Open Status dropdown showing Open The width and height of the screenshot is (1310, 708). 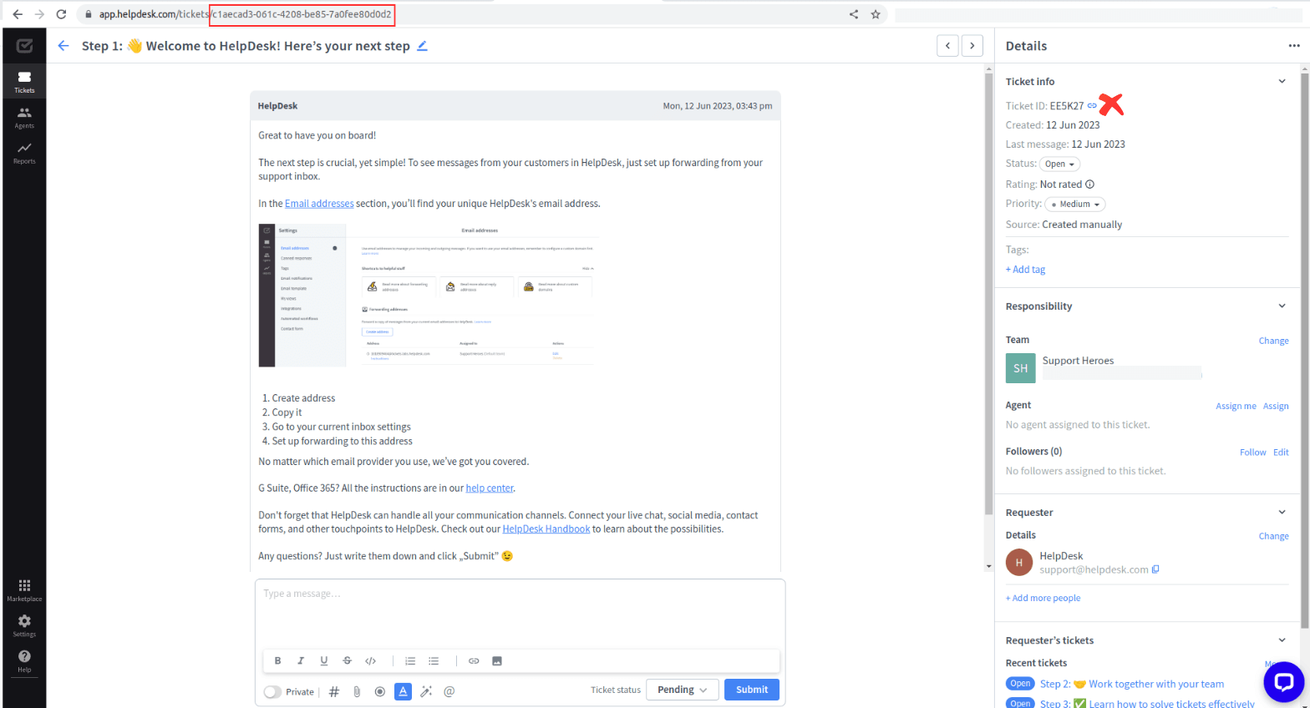tap(1059, 164)
